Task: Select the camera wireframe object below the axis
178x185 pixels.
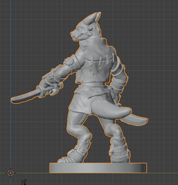Action: pos(24,182)
